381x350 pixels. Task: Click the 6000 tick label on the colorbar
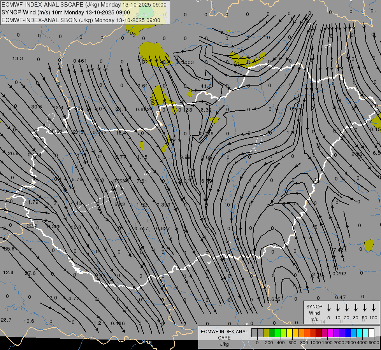pyautogui.click(x=374, y=343)
